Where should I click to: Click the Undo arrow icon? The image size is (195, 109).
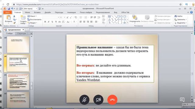click(12, 9)
